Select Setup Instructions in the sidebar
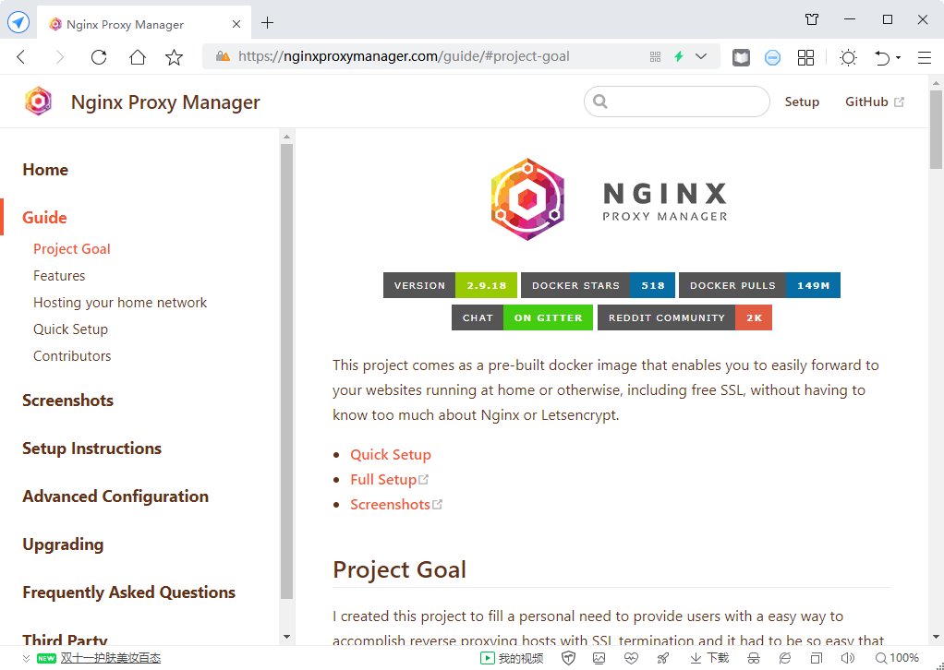The image size is (944, 670). pyautogui.click(x=91, y=448)
